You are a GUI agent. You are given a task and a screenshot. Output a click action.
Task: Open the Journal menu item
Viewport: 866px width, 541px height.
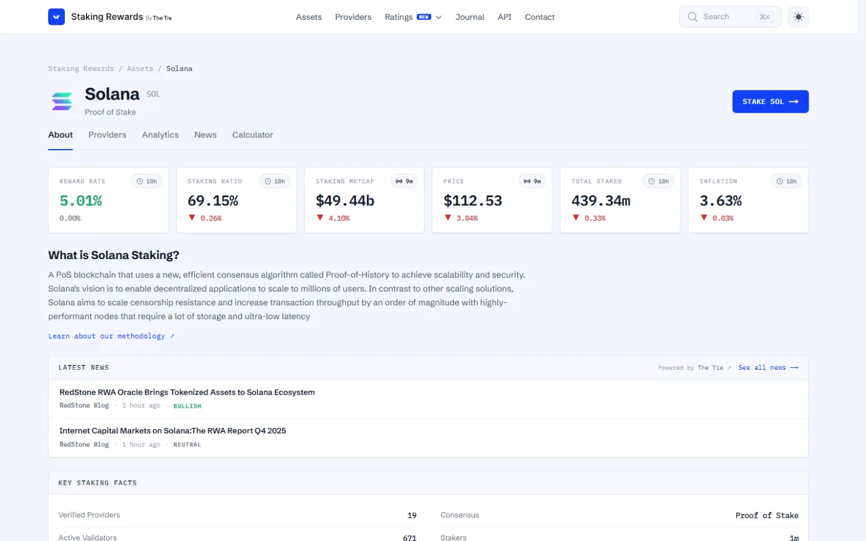click(x=470, y=17)
